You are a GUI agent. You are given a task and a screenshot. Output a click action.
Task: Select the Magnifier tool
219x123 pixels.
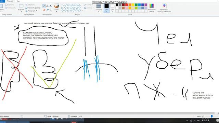tap(51, 10)
